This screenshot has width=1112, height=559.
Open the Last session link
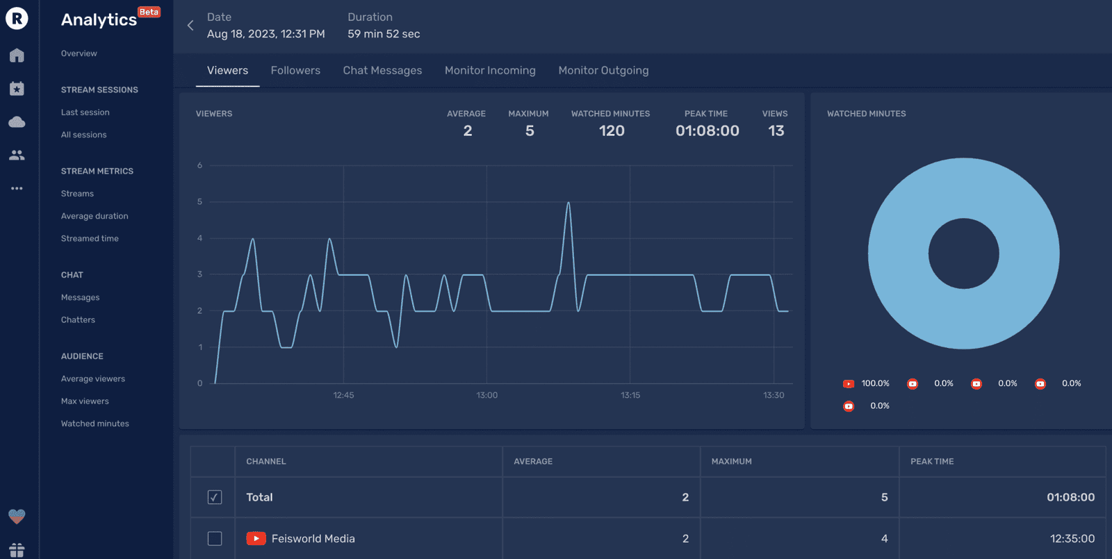pos(85,112)
